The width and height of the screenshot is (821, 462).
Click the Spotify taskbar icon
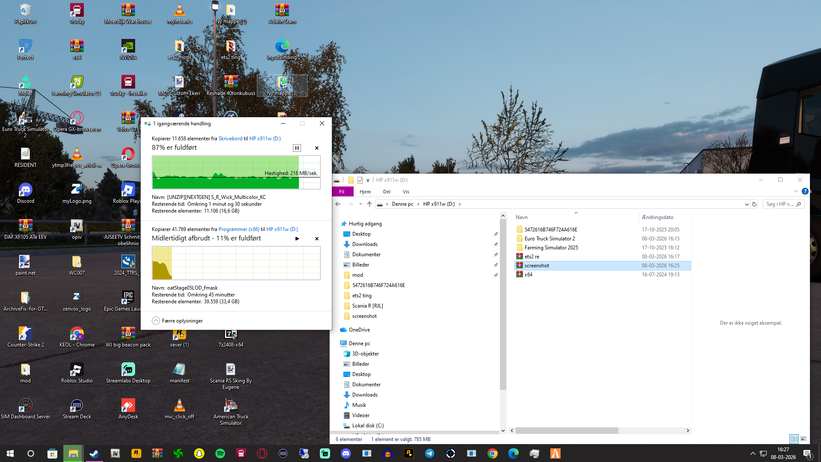tap(220, 453)
